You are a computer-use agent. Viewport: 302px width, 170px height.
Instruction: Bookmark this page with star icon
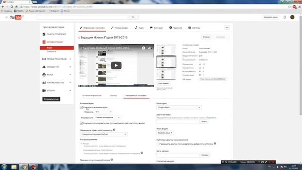point(289,7)
